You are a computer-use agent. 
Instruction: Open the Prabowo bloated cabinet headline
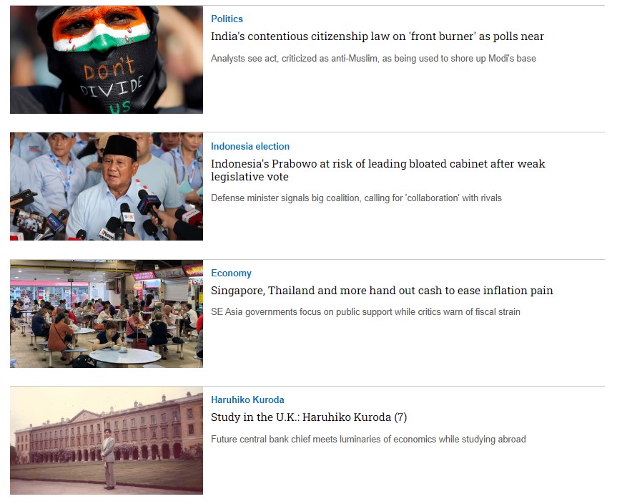coord(377,170)
